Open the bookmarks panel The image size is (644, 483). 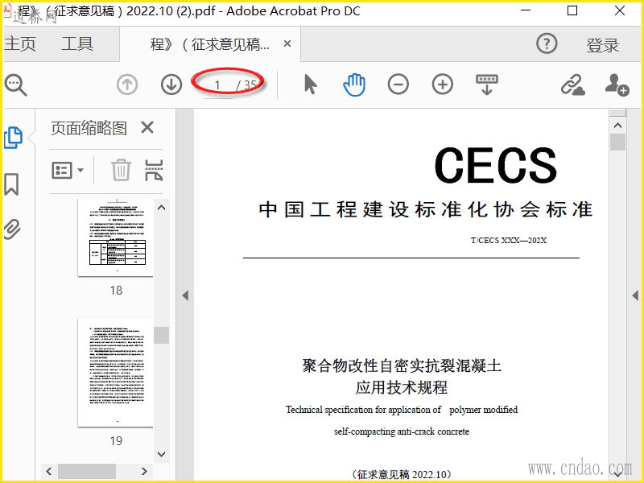(x=11, y=184)
